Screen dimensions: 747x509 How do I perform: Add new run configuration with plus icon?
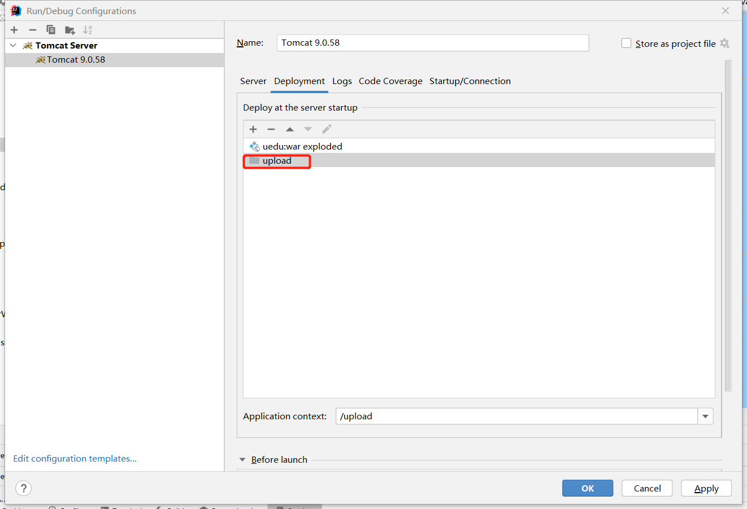[x=15, y=30]
